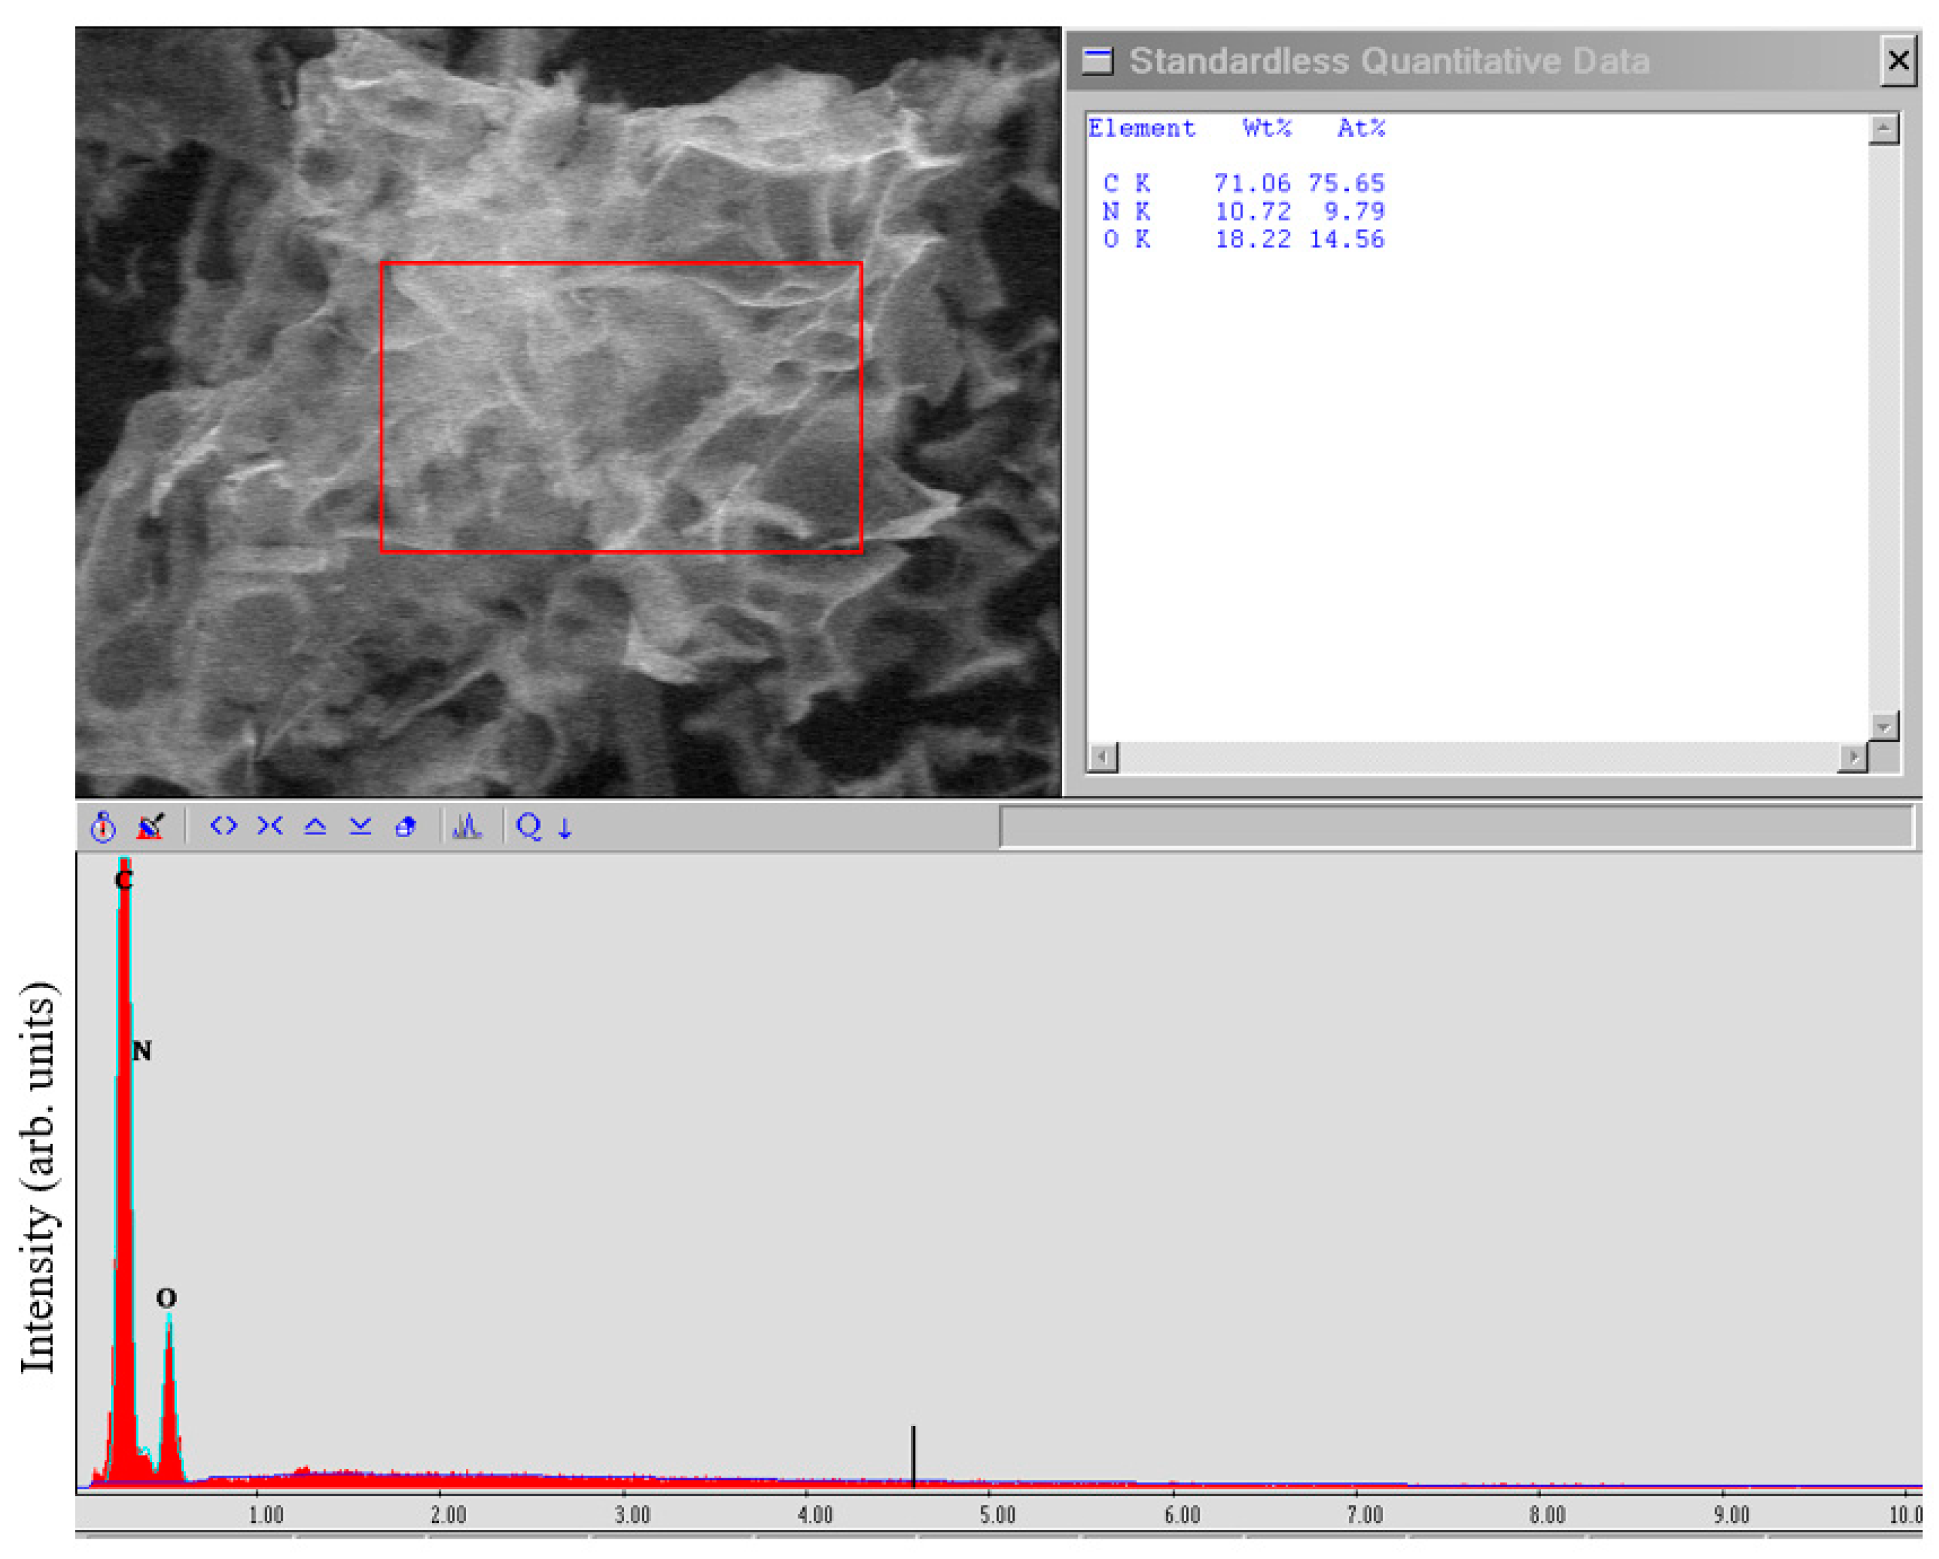Click the 1.00 energy axis label
The image size is (1939, 1559).
[x=265, y=1515]
